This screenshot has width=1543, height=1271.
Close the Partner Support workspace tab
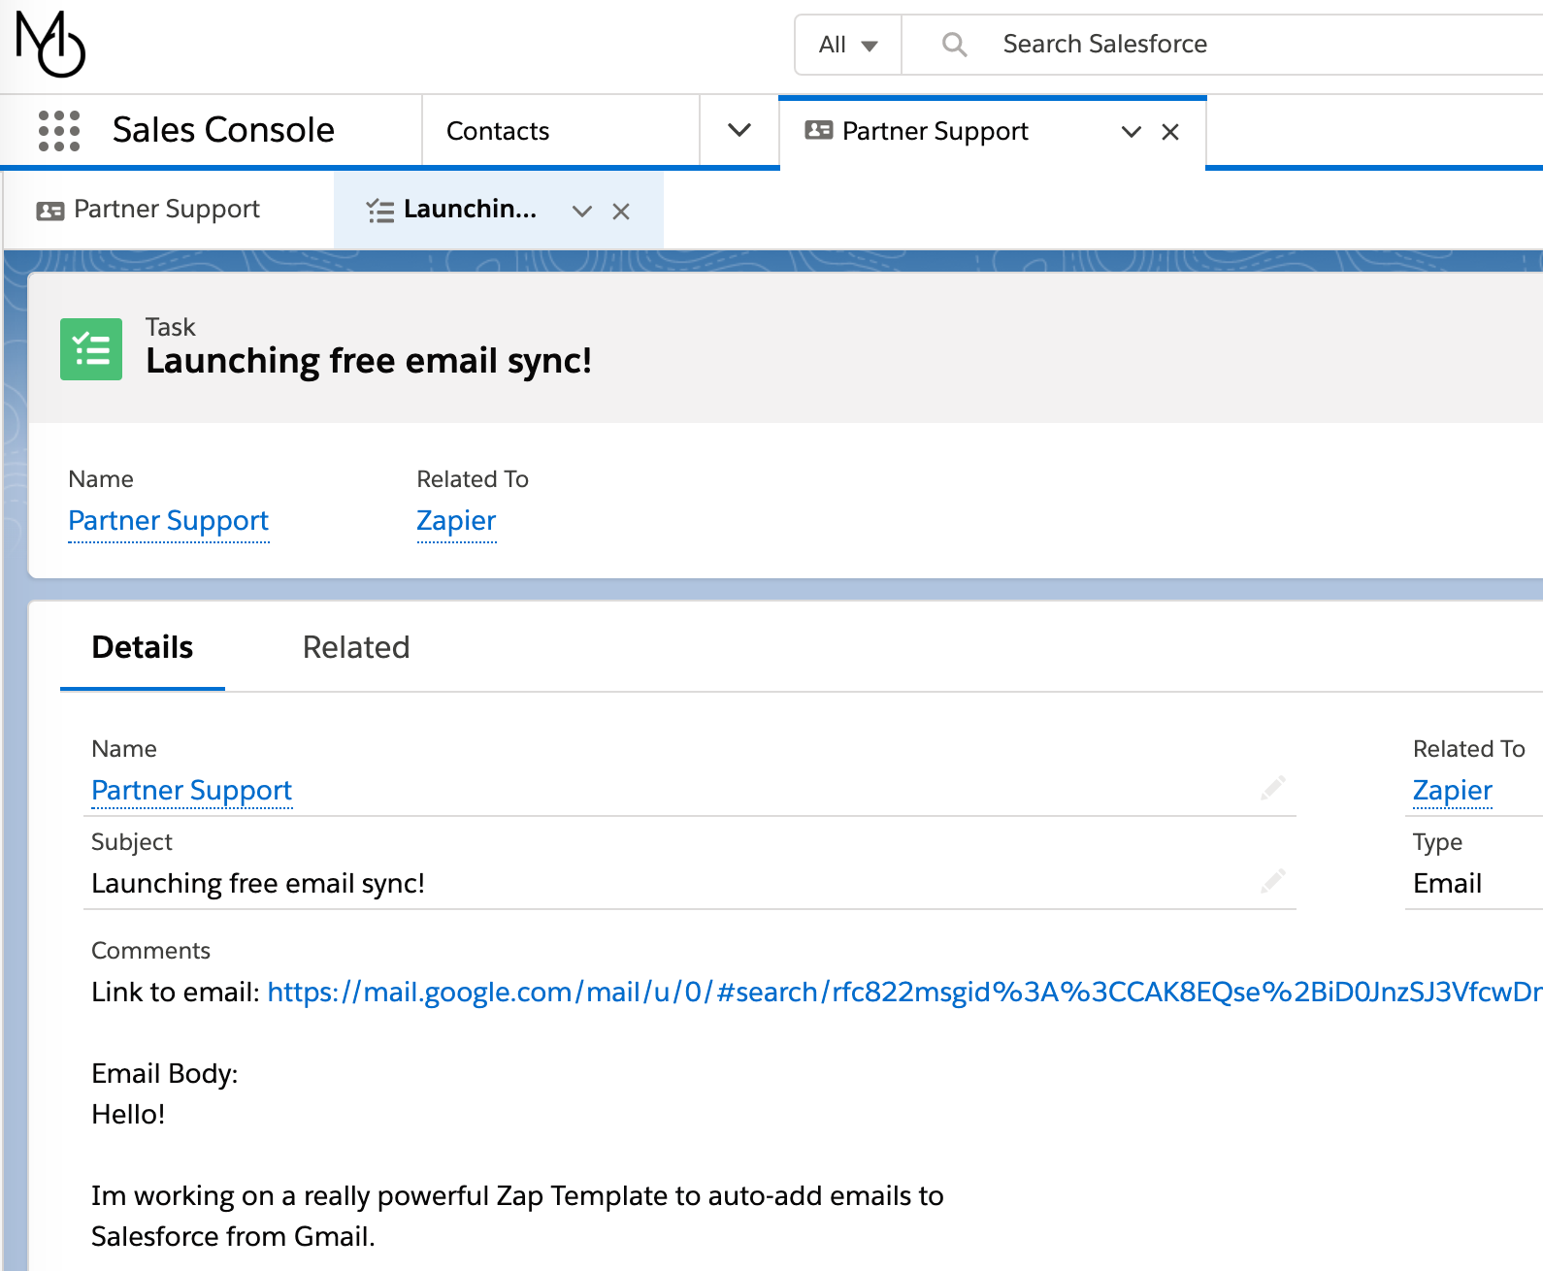[1170, 132]
